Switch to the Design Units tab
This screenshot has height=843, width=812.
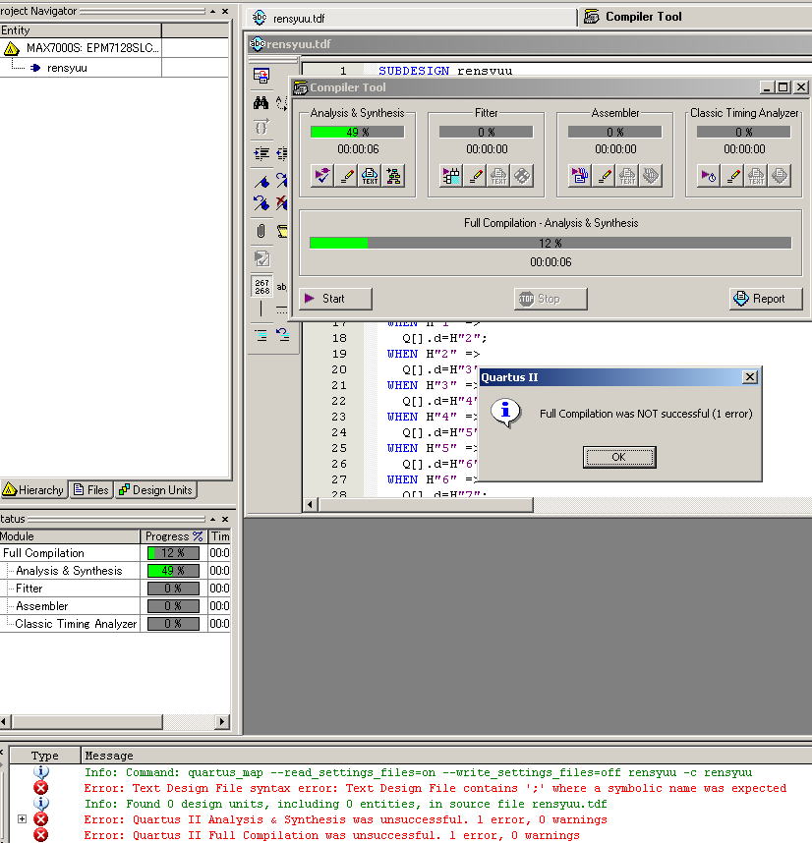(x=156, y=489)
